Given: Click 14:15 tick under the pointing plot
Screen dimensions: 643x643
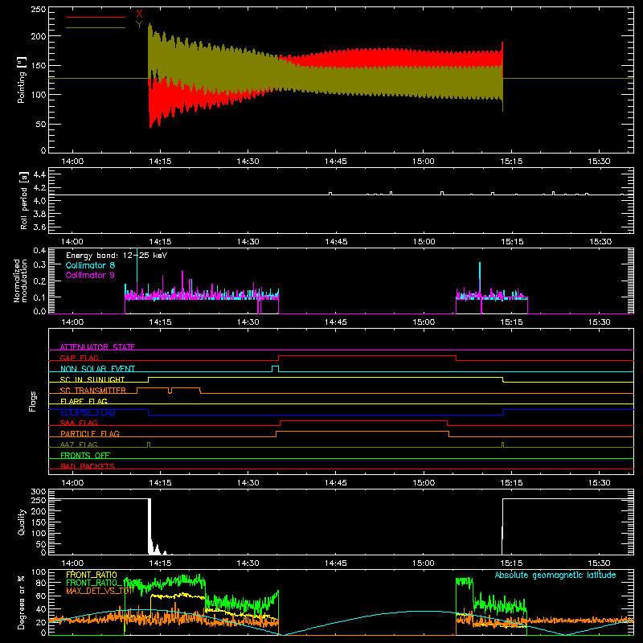Looking at the screenshot, I should pyautogui.click(x=160, y=162).
